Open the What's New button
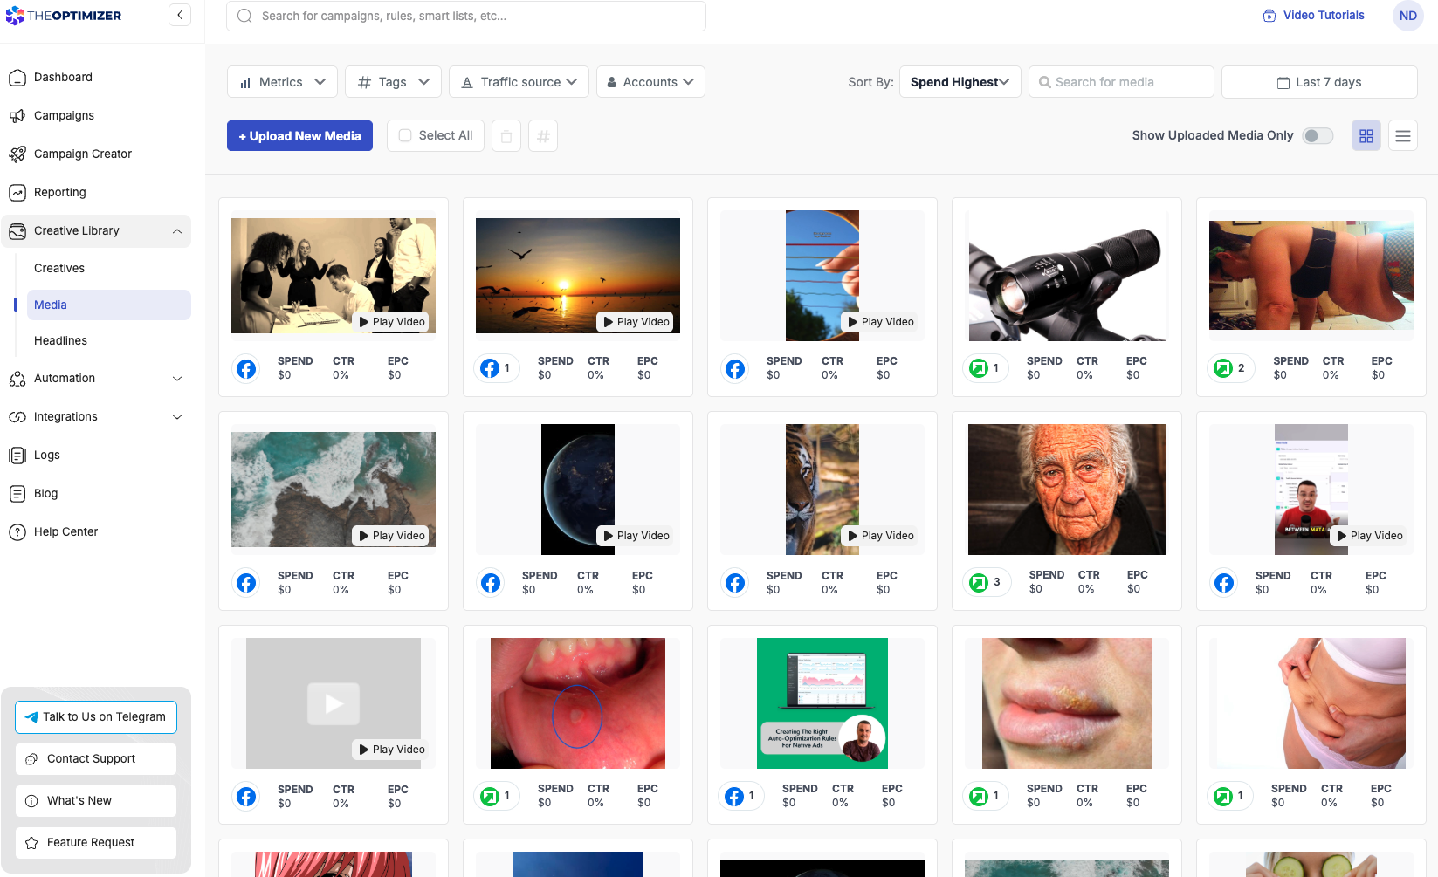The image size is (1438, 877). point(96,801)
